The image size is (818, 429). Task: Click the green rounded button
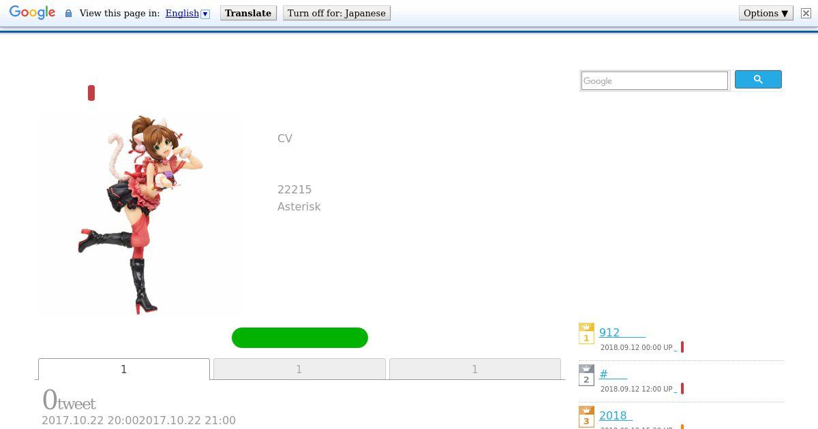300,338
